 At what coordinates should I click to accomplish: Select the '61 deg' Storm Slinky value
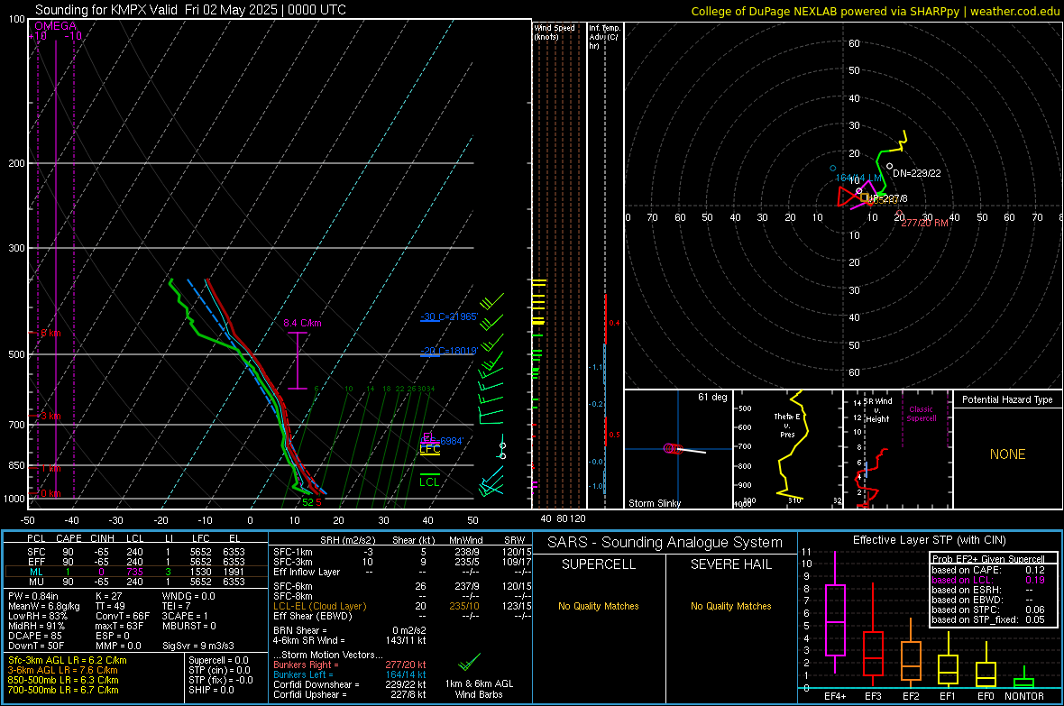pyautogui.click(x=711, y=397)
